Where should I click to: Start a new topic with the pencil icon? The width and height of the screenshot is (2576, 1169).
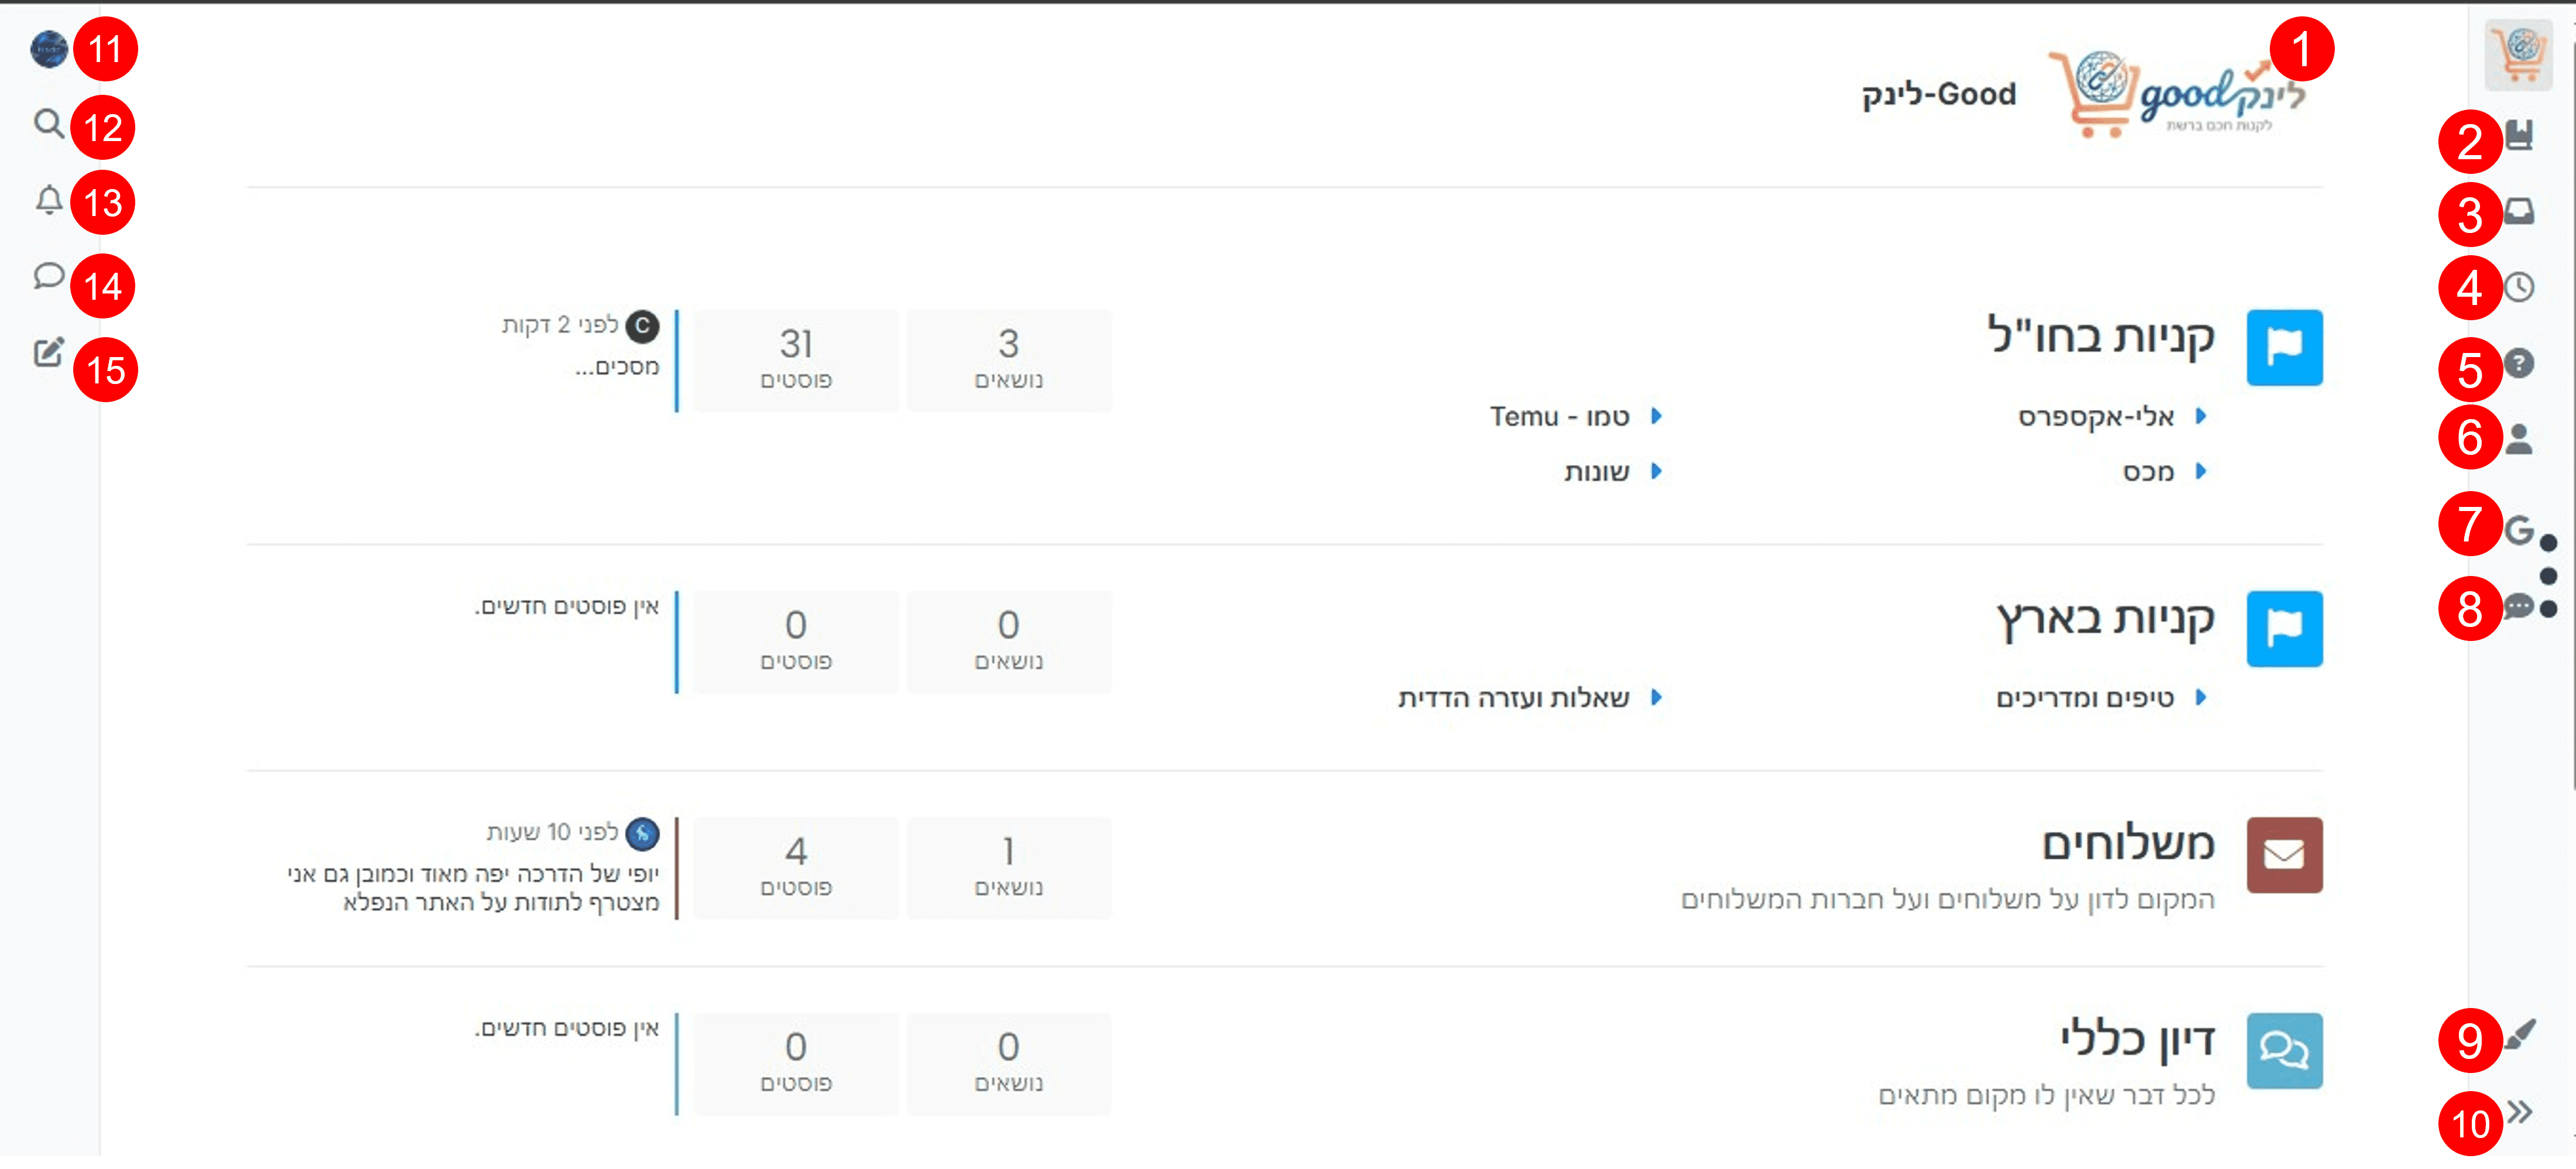click(48, 352)
